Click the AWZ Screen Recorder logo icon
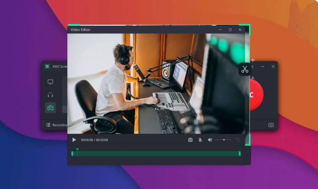This screenshot has height=189, width=318. pyautogui.click(x=47, y=67)
